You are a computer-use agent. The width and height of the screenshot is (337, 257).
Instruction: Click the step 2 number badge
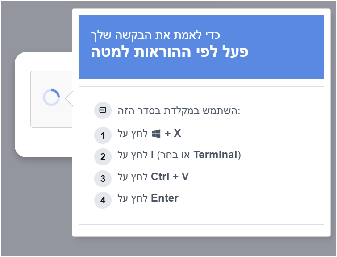(103, 157)
